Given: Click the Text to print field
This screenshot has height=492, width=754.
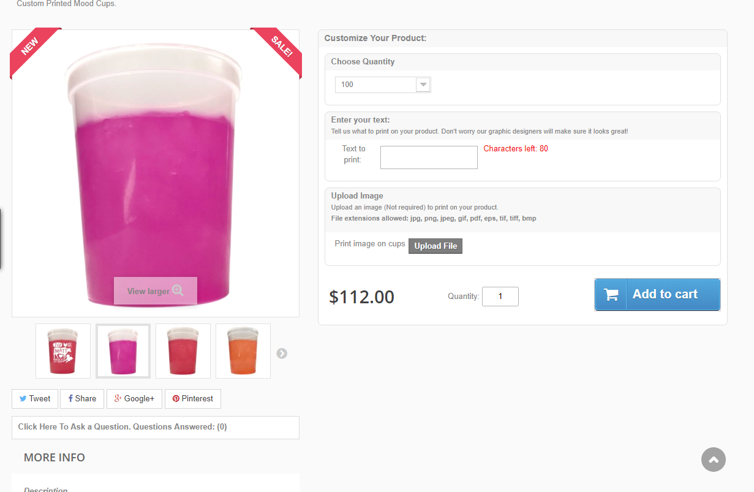Looking at the screenshot, I should 429,157.
